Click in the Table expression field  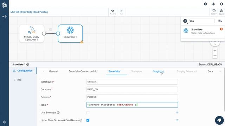click(x=132, y=105)
